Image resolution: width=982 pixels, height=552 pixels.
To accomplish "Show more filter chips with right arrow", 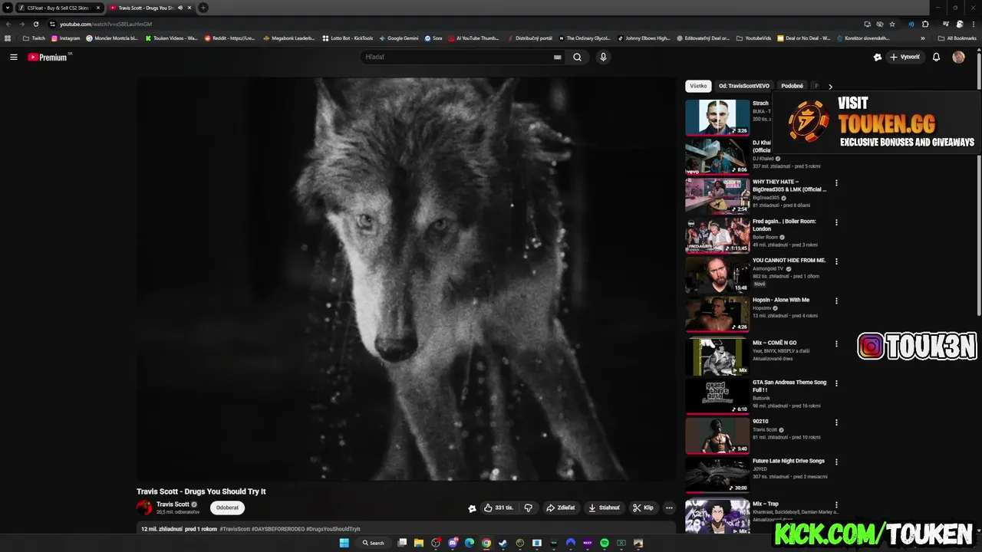I will [830, 87].
